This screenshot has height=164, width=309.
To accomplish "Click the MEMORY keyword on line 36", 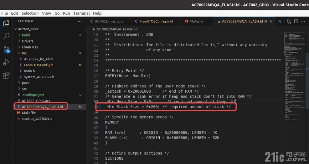I will click(x=112, y=122).
